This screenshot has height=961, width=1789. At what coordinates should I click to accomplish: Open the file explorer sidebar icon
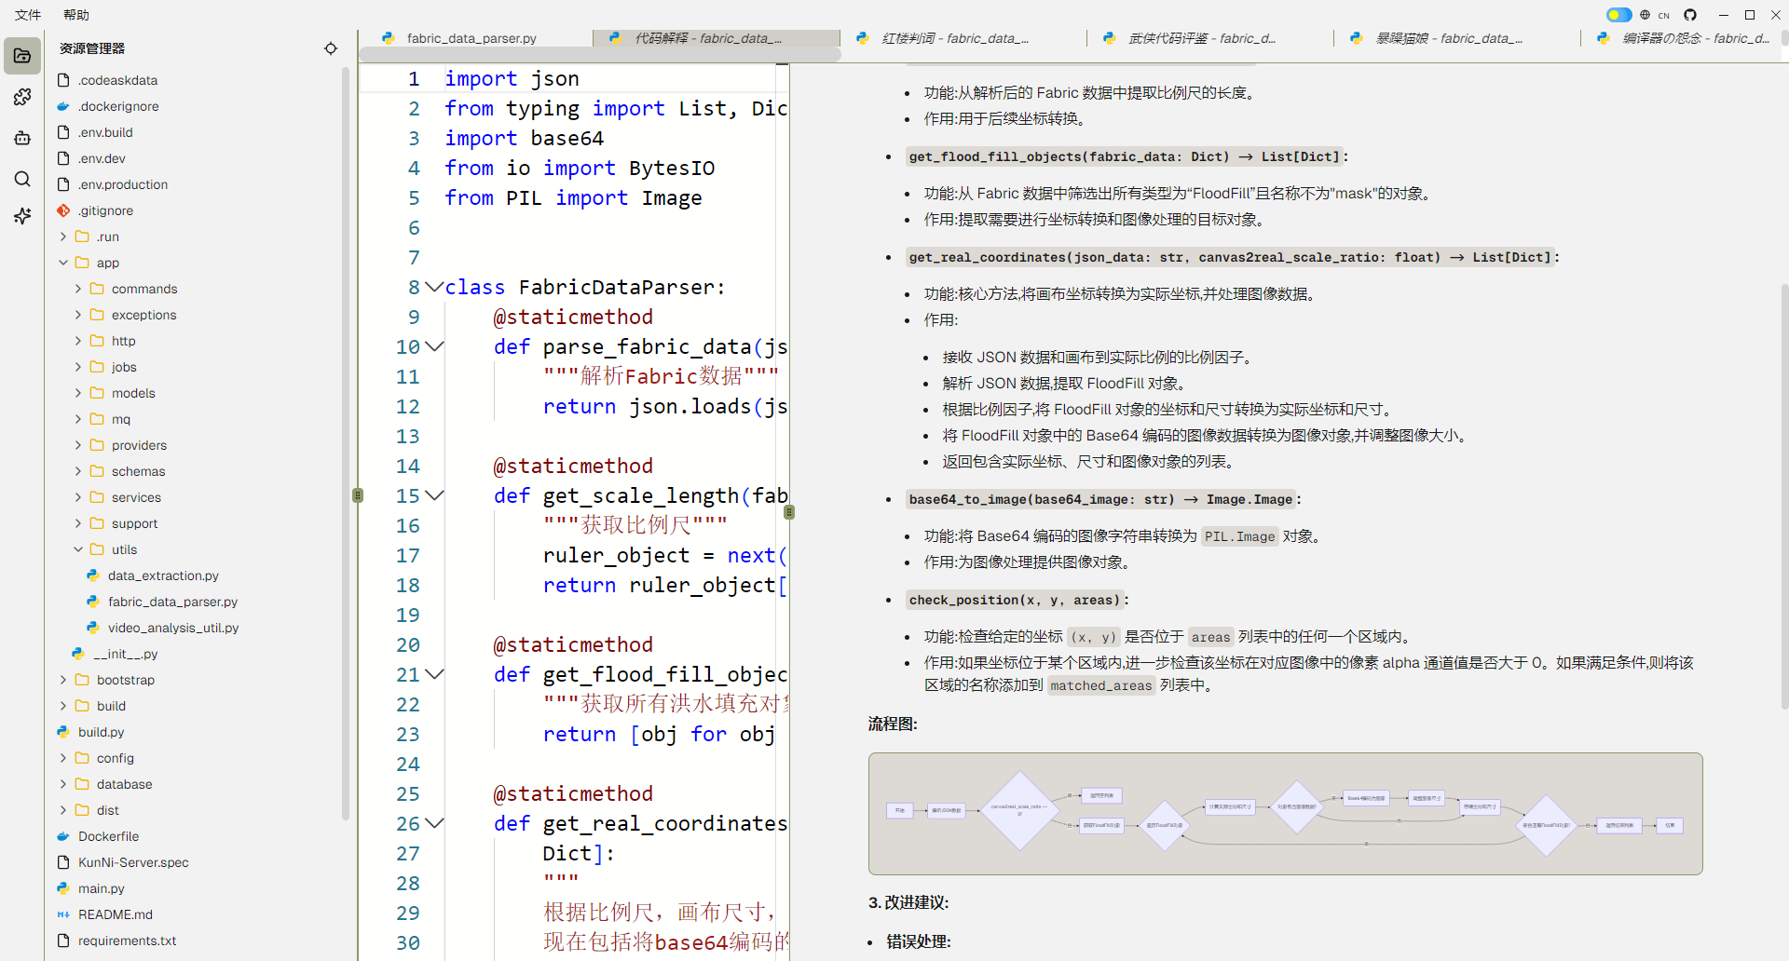(x=22, y=56)
